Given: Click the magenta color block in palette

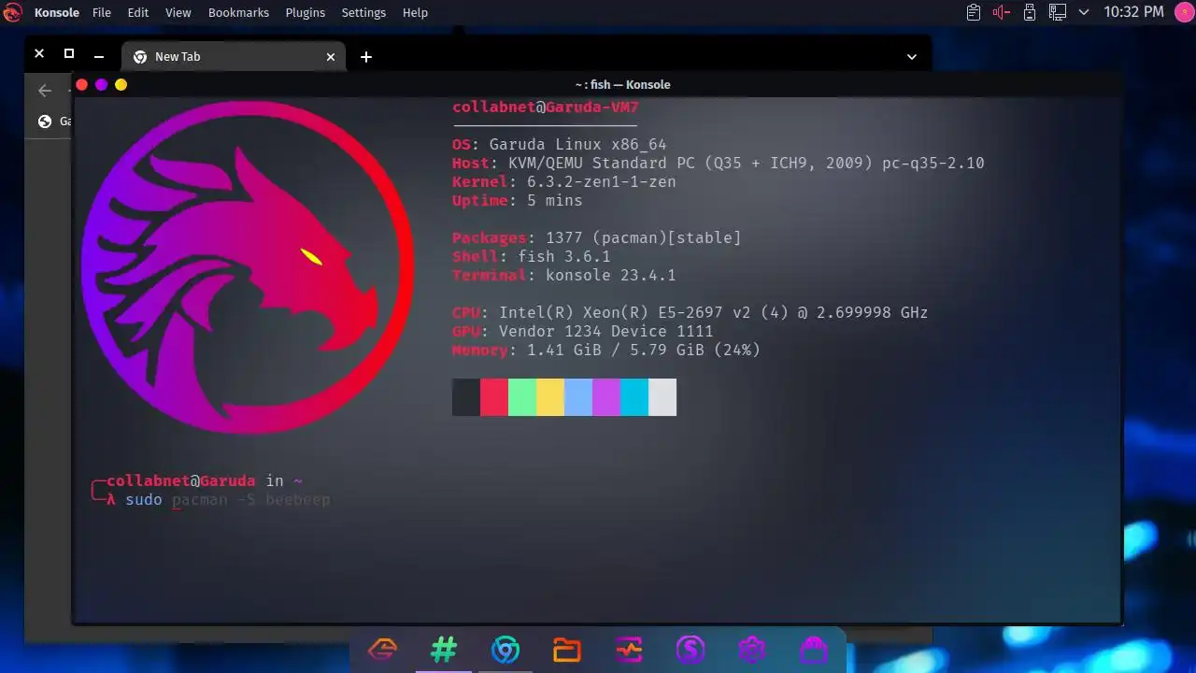Looking at the screenshot, I should pyautogui.click(x=606, y=397).
